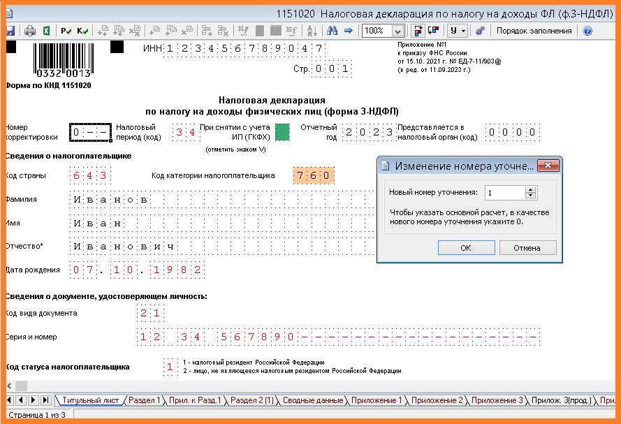Click Порядок заполнения toolbar link

point(534,31)
